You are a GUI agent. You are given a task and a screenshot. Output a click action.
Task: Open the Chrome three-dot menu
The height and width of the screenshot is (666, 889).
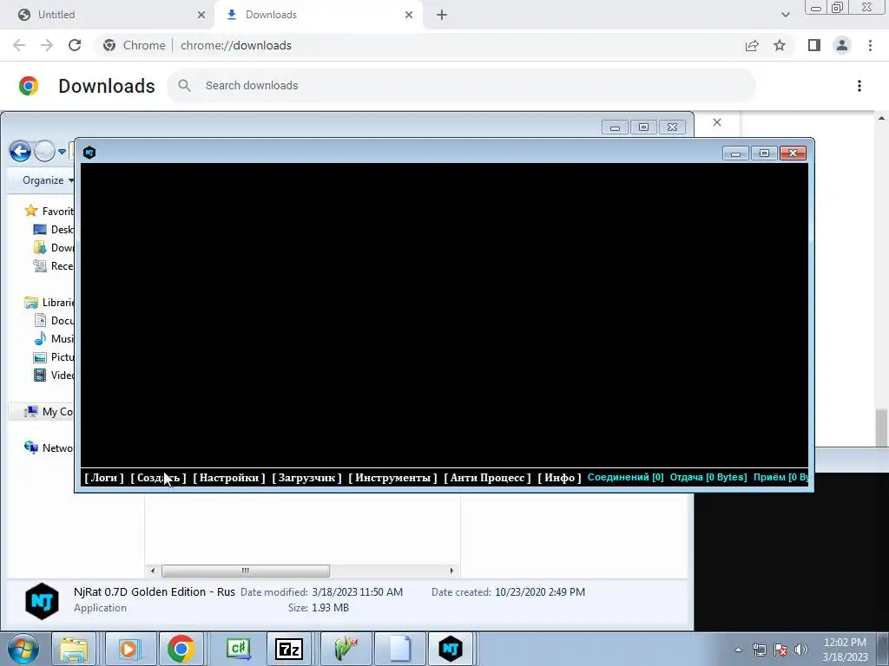pos(870,45)
